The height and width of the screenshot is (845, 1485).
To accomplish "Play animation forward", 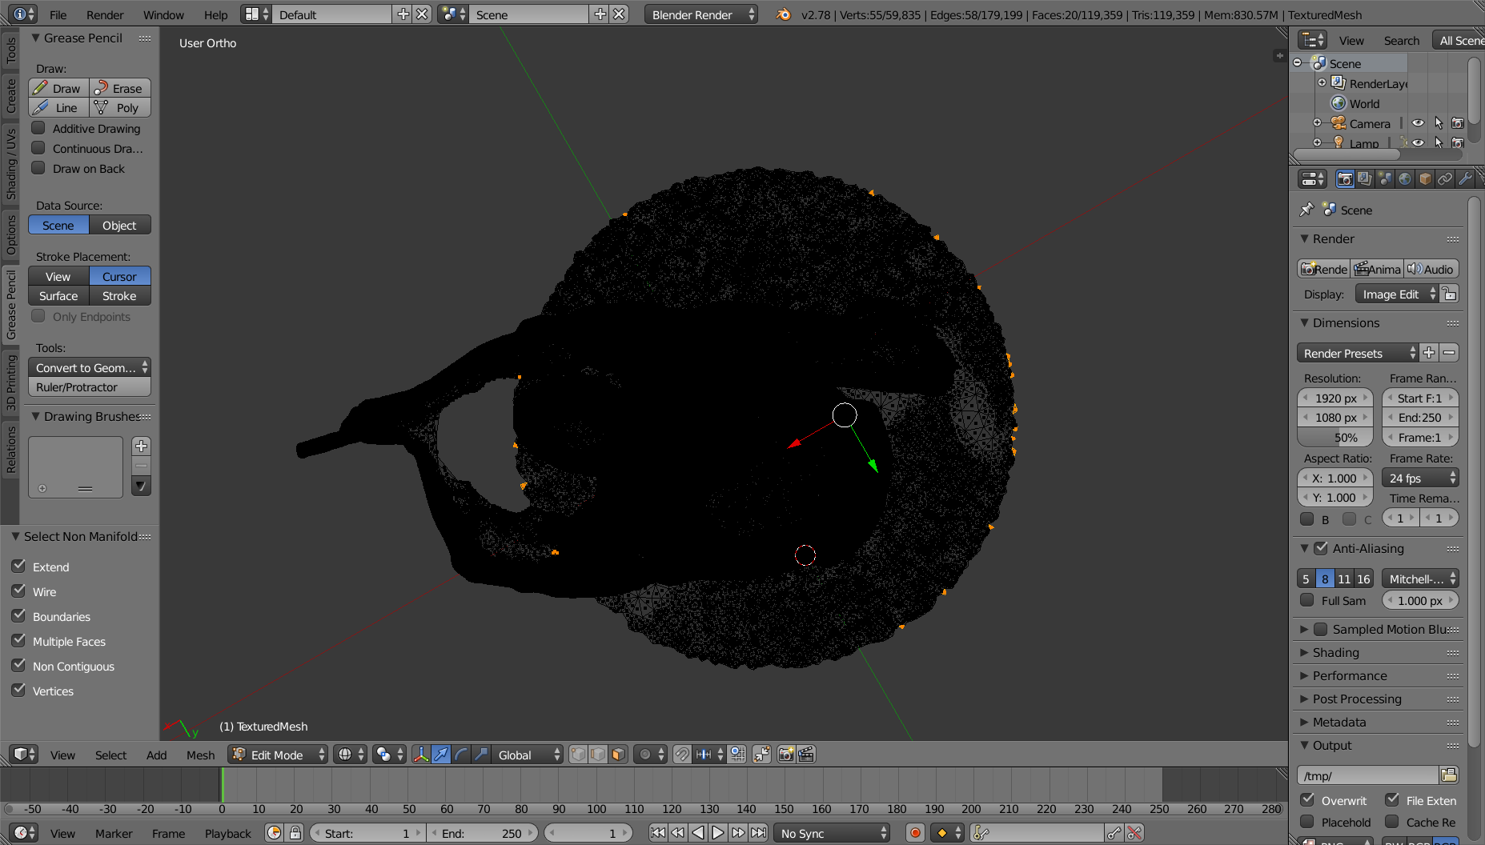I will [718, 833].
